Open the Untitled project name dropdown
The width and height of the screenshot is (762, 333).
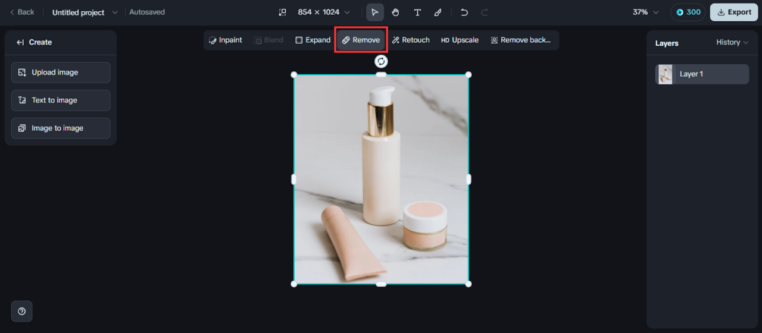[85, 12]
